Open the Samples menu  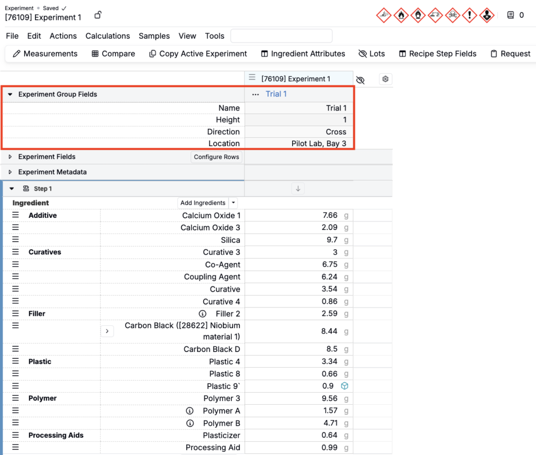point(154,36)
